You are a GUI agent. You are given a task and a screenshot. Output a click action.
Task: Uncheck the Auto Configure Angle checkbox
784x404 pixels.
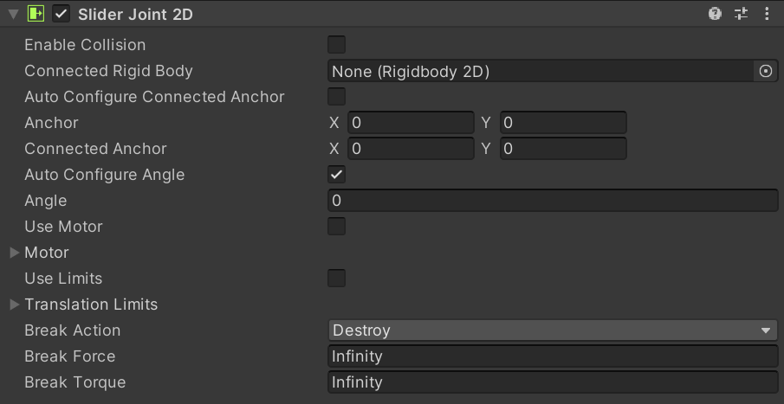[337, 175]
